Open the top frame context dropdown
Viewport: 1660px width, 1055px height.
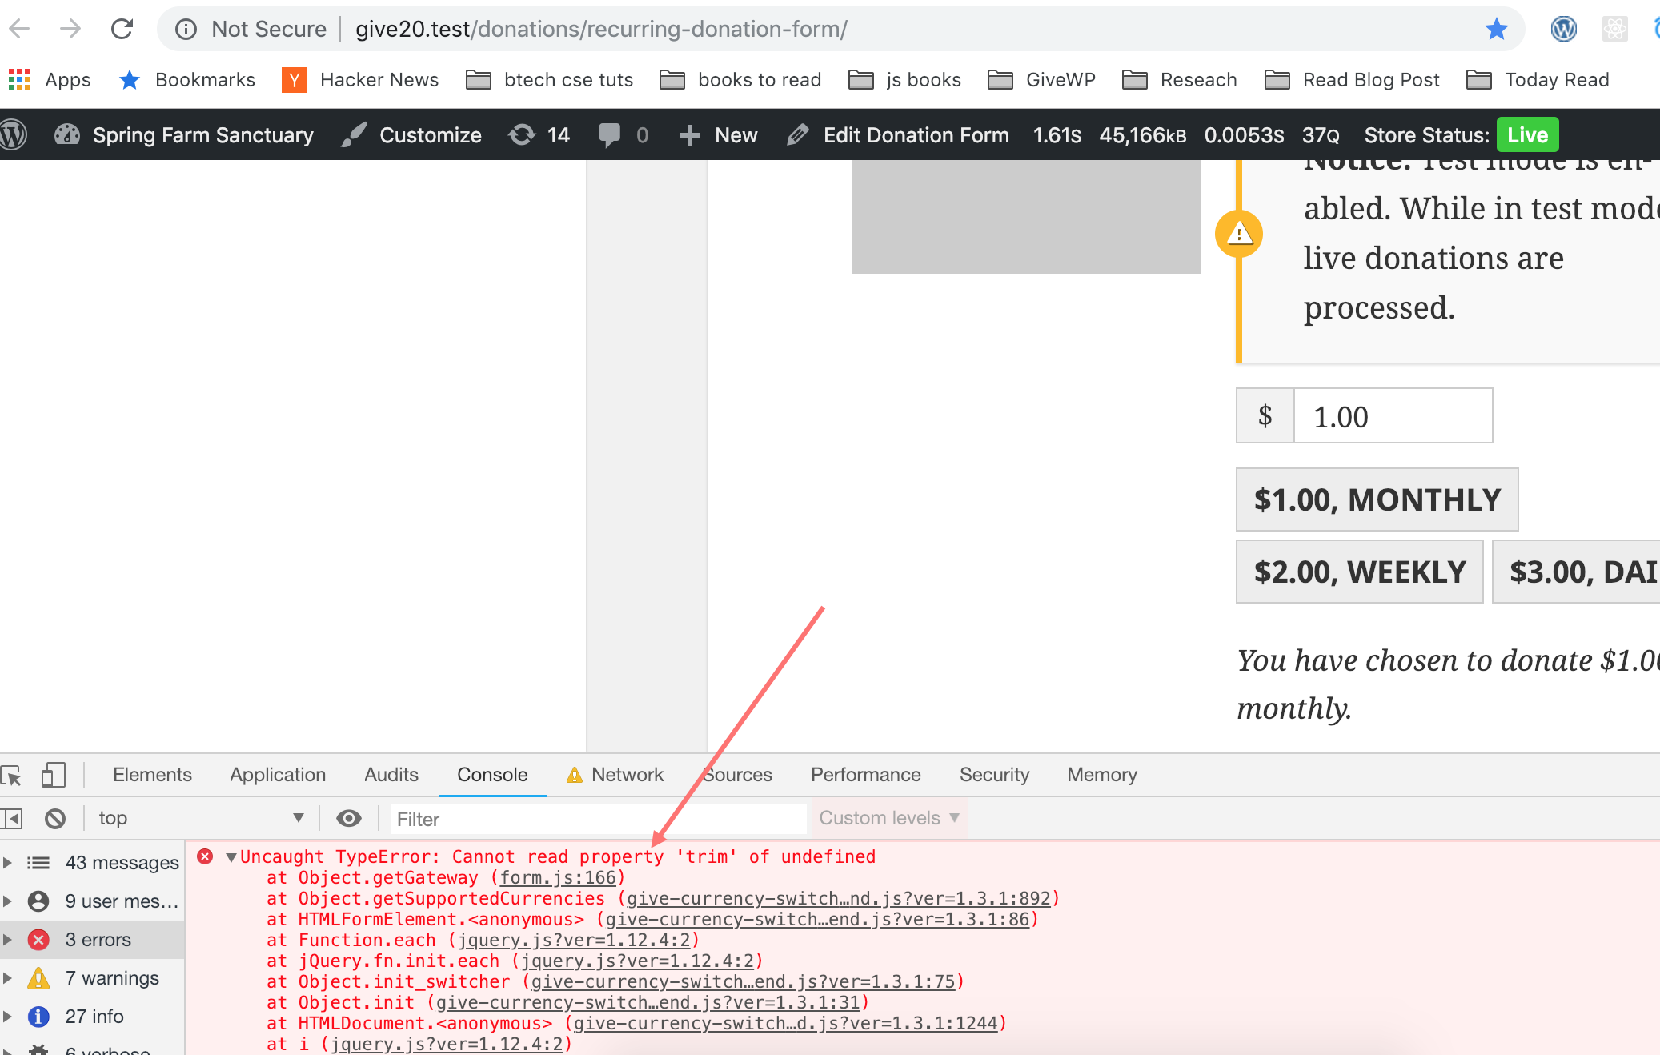tap(199, 818)
